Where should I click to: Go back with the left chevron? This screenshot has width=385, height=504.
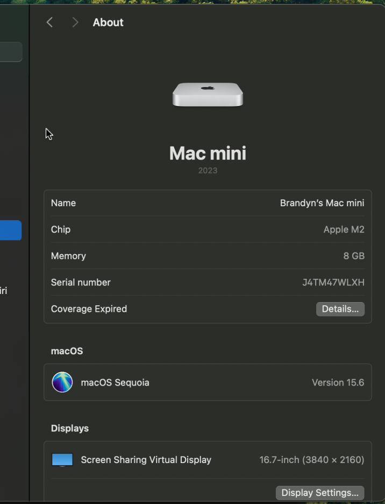(49, 23)
